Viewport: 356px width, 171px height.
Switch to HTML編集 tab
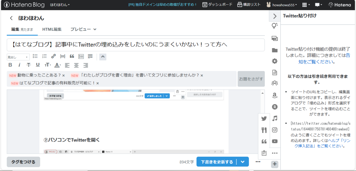point(52,29)
